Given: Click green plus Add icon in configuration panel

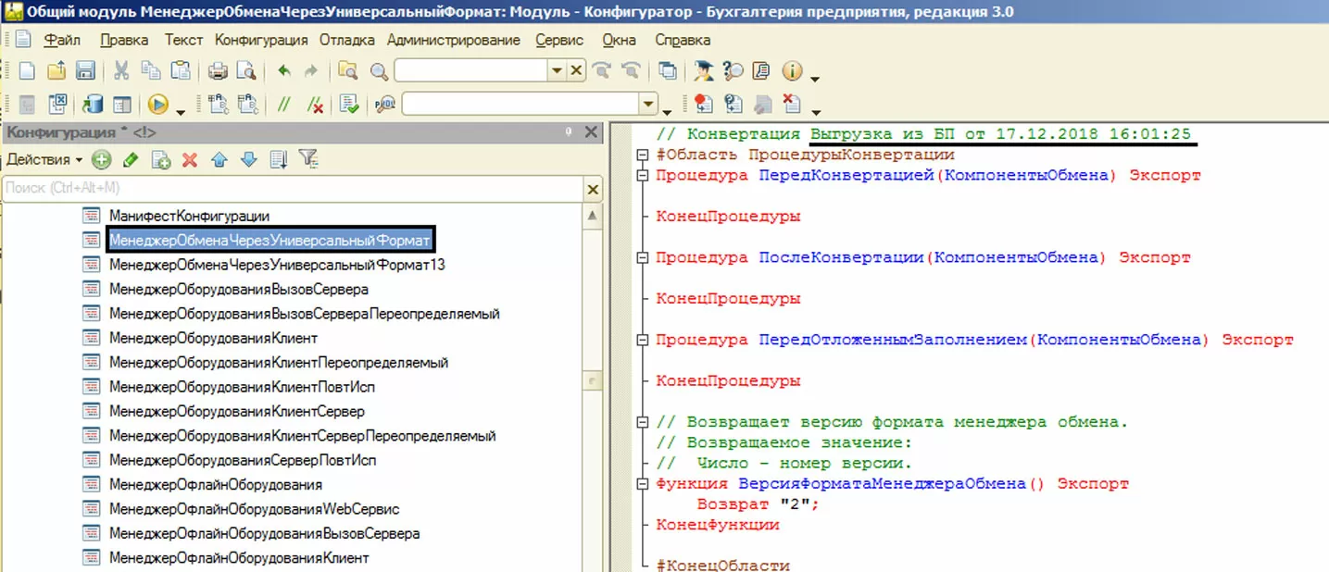Looking at the screenshot, I should [101, 160].
